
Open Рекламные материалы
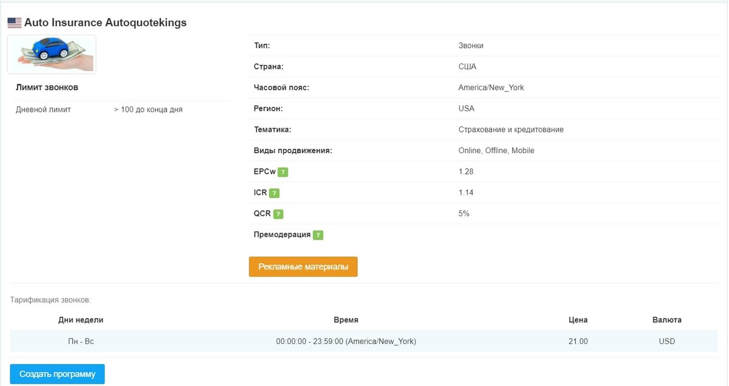(303, 267)
